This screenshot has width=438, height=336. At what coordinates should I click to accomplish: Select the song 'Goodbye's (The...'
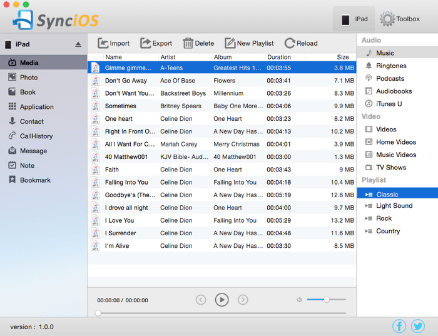222,195
